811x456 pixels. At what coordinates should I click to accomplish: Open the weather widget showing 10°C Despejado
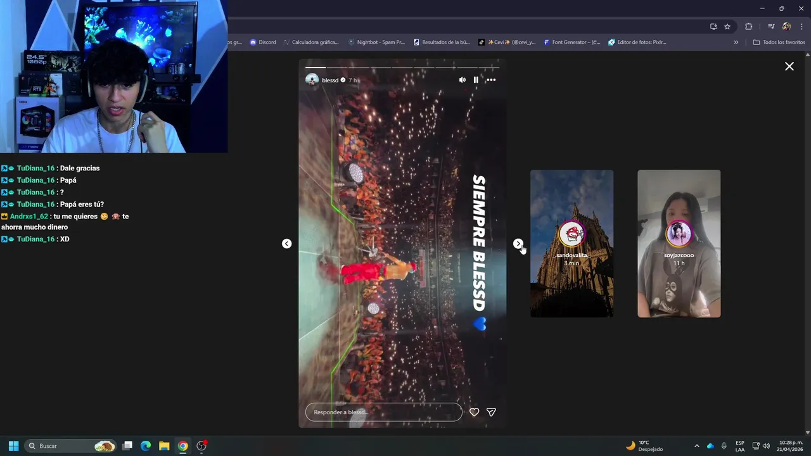(x=645, y=446)
